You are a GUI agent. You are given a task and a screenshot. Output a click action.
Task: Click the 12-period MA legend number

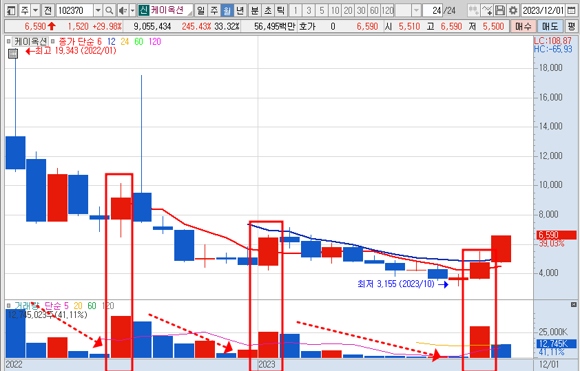point(112,41)
